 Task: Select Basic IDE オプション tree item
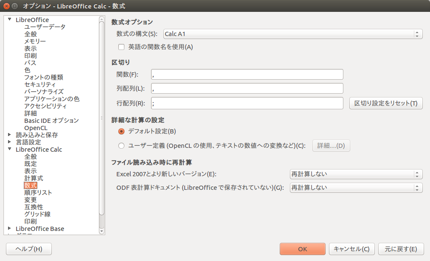tap(51, 120)
